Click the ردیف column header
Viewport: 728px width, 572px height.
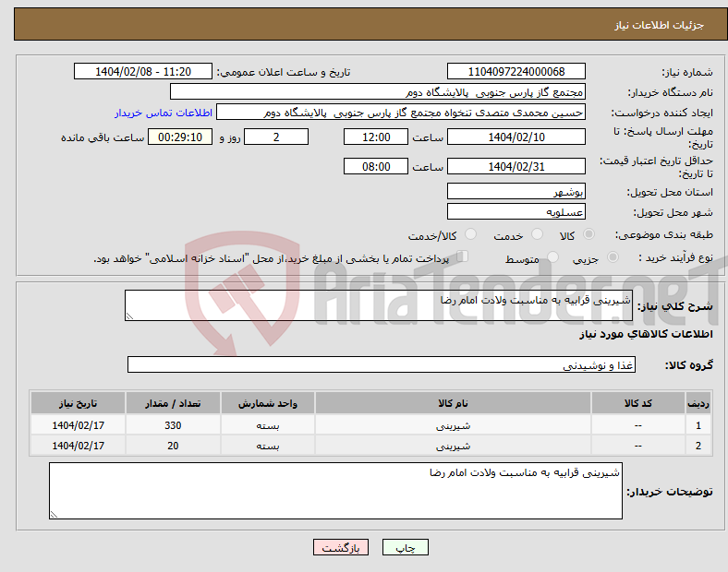tap(698, 403)
